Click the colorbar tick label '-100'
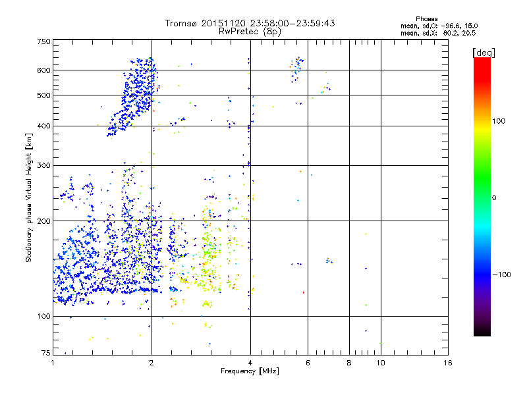This screenshot has height=395, width=527. click(x=501, y=275)
